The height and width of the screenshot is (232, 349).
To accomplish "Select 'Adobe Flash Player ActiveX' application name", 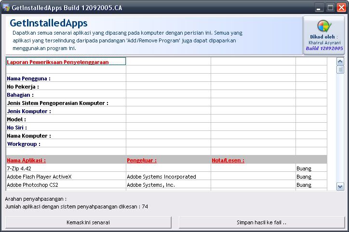I will point(66,177).
